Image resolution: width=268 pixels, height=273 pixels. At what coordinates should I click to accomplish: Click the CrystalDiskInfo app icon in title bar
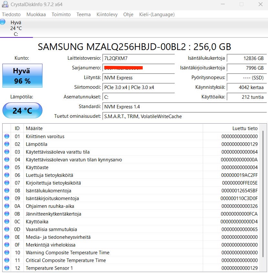[x=5, y=4]
